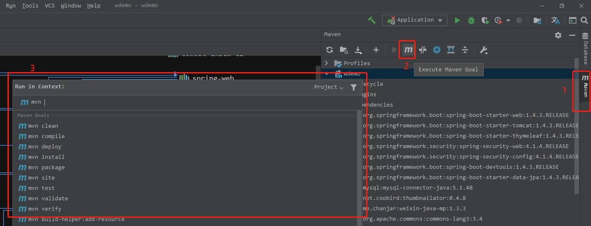The width and height of the screenshot is (591, 226).
Task: Reload all Maven projects icon
Action: [x=330, y=50]
